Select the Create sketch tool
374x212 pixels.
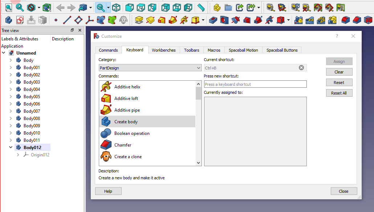coord(20,21)
